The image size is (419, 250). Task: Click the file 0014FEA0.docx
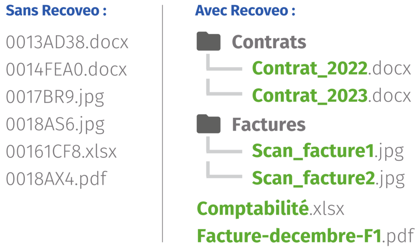[66, 69]
